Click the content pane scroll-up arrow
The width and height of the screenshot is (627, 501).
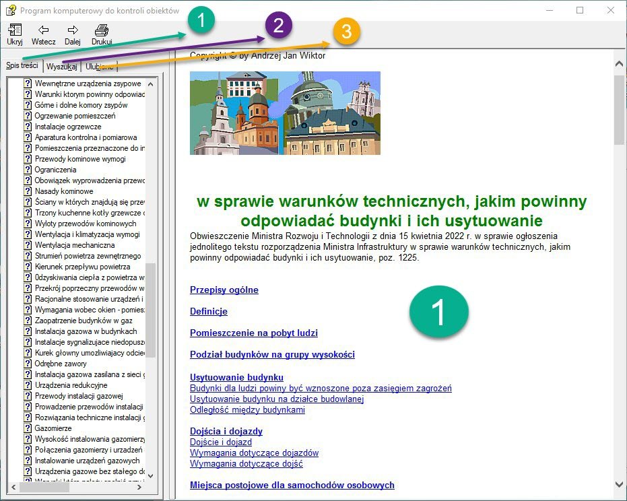(x=620, y=65)
